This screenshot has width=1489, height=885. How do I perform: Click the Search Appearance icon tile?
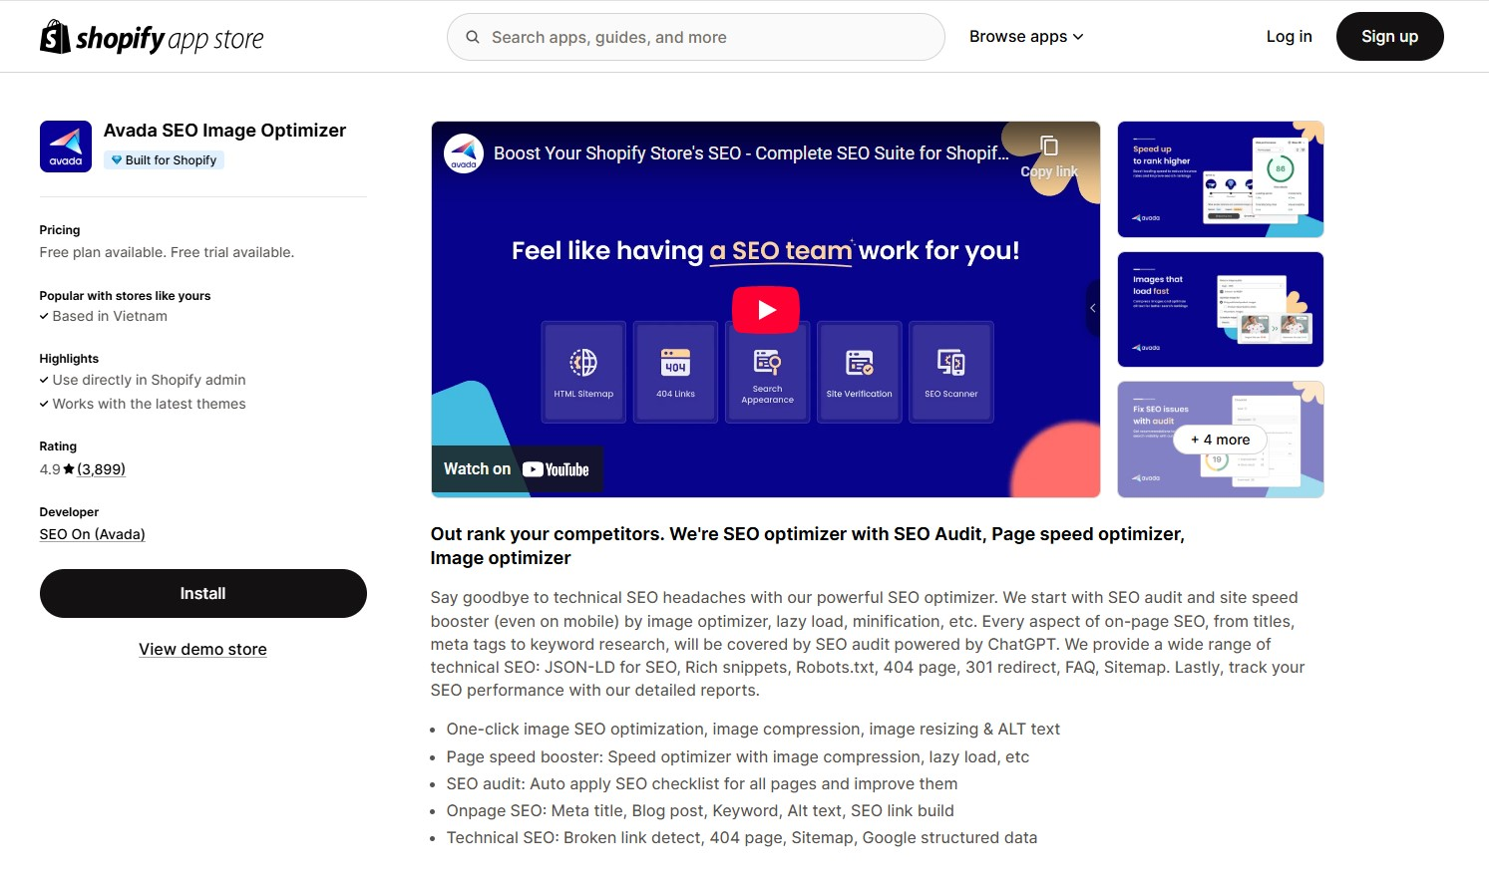coord(767,372)
